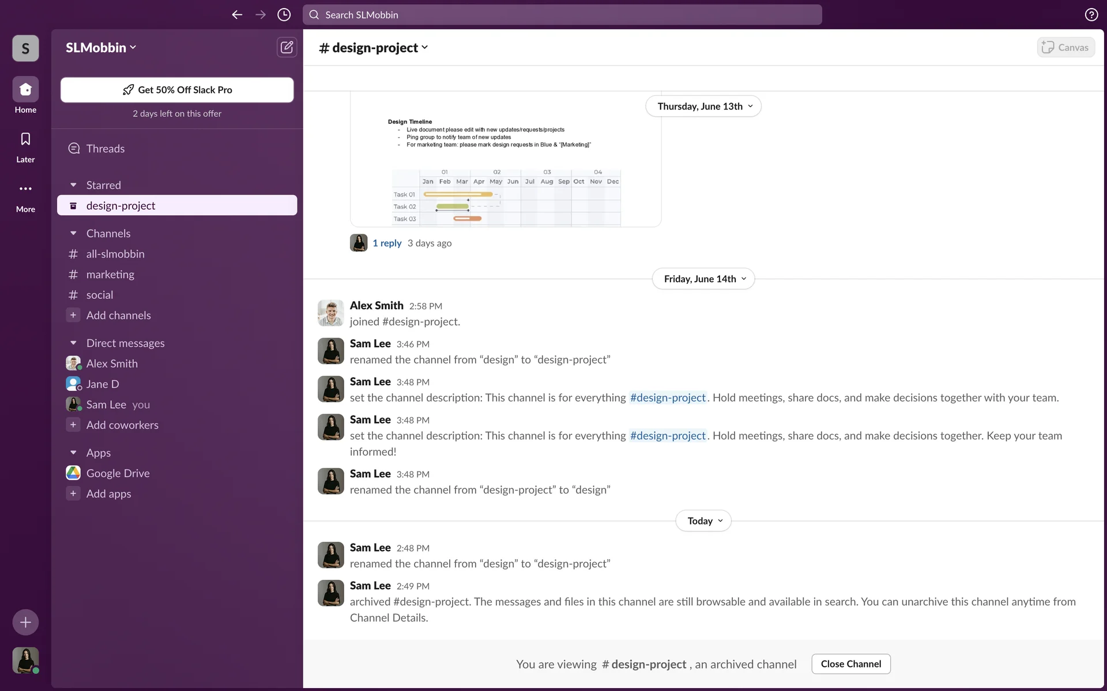
Task: Open the SLMobbin workspace dropdown
Action: [x=101, y=48]
